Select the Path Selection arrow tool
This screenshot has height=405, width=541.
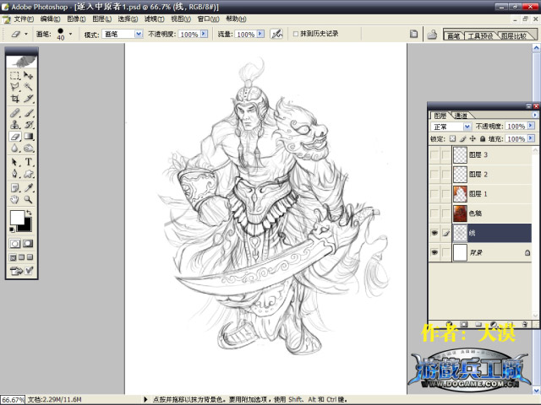click(14, 162)
